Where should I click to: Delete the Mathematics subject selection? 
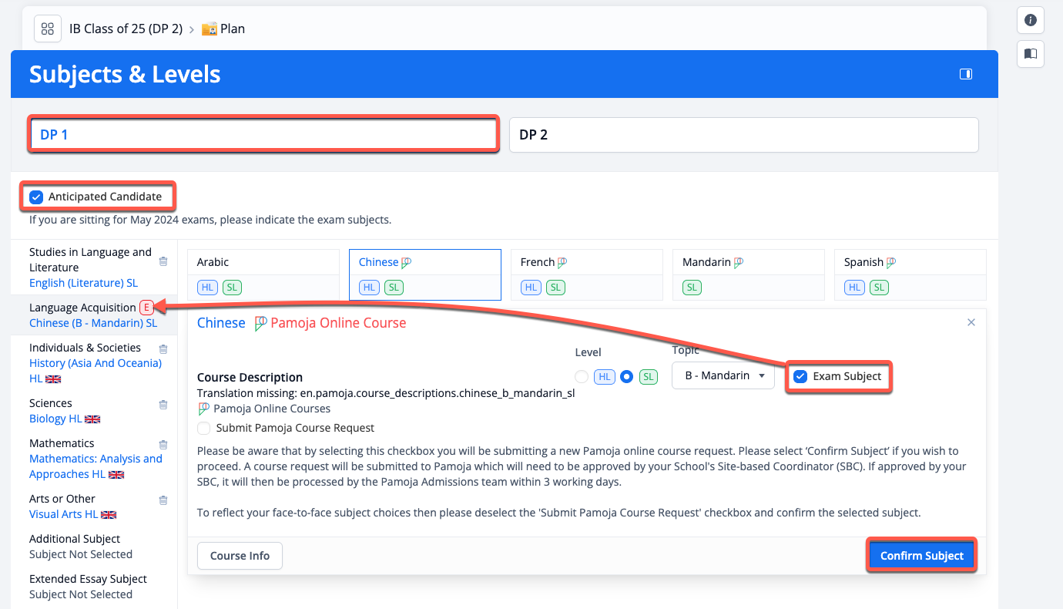click(x=163, y=445)
